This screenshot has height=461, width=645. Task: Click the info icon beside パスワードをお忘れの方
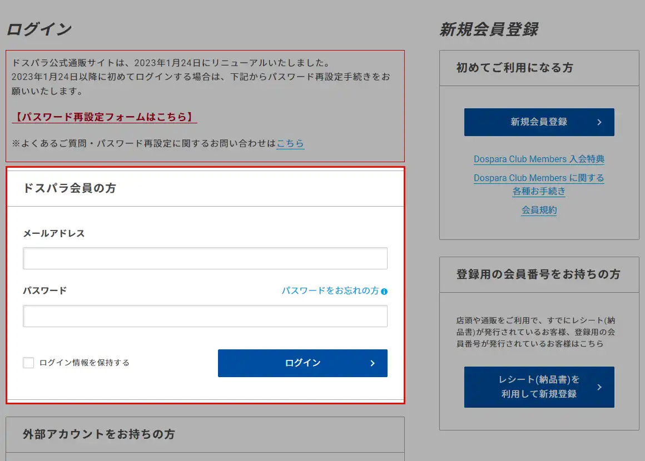(x=384, y=291)
